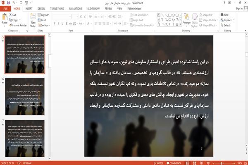This screenshot has width=248, height=165.
Task: Align text left
Action: coord(96,24)
